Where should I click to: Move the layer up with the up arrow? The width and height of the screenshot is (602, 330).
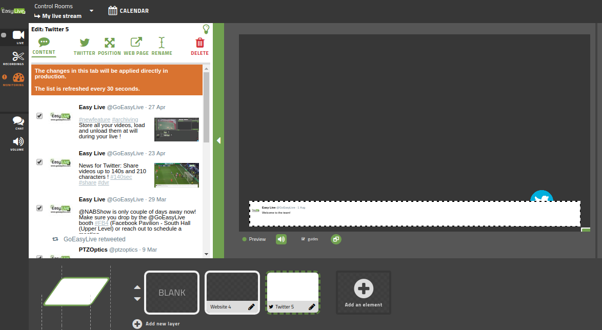point(137,287)
